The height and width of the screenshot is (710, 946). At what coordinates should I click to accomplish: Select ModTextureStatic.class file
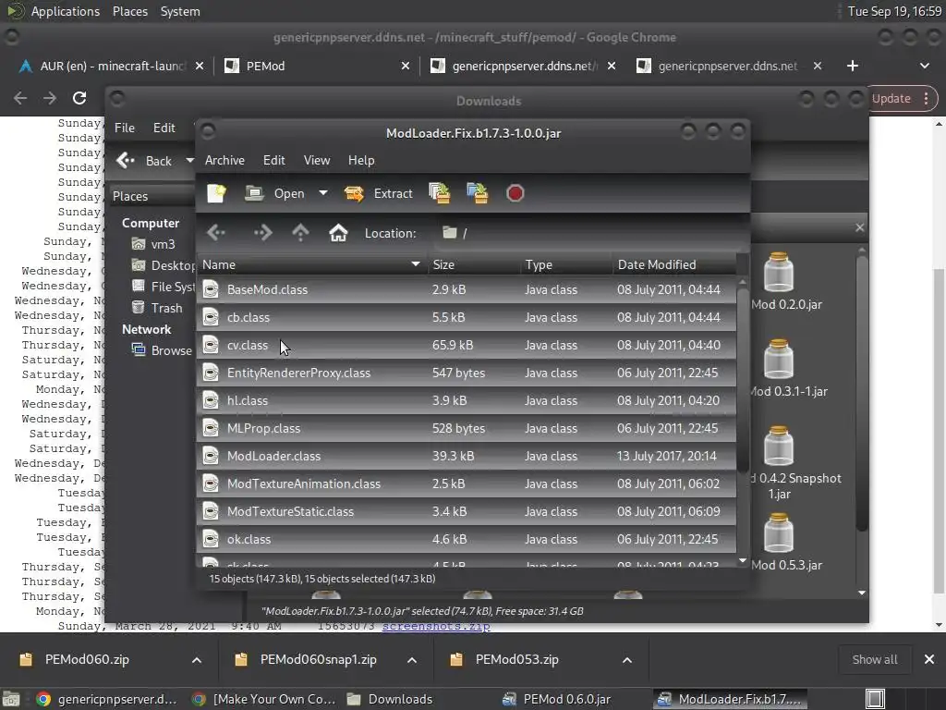click(x=467, y=511)
